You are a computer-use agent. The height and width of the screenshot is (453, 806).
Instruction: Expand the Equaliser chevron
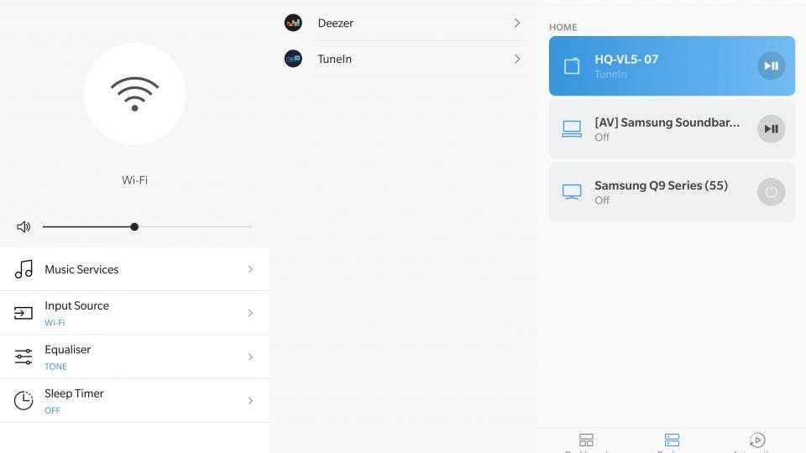(250, 357)
